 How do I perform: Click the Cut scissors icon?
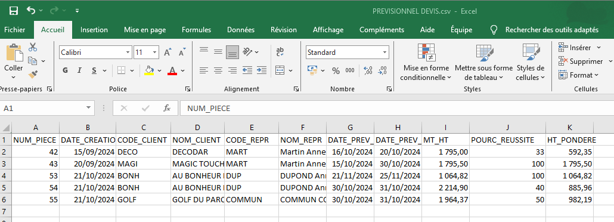coord(33,47)
